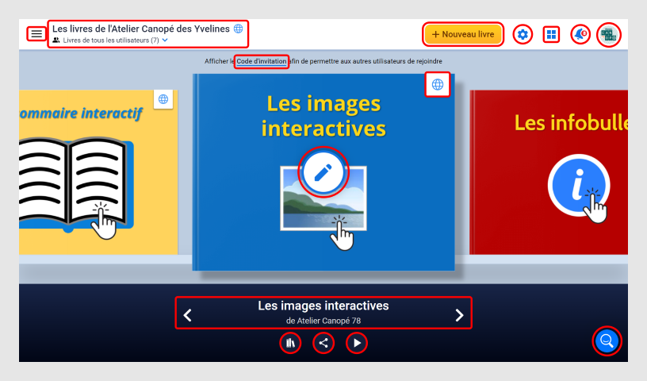Screen dimensions: 647x381
Task: Click the Nouveau livre button
Action: tap(463, 34)
